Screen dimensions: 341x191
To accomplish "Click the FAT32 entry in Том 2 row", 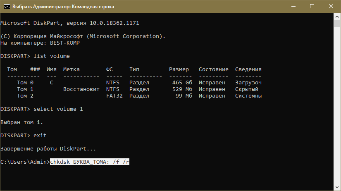I will [x=114, y=96].
